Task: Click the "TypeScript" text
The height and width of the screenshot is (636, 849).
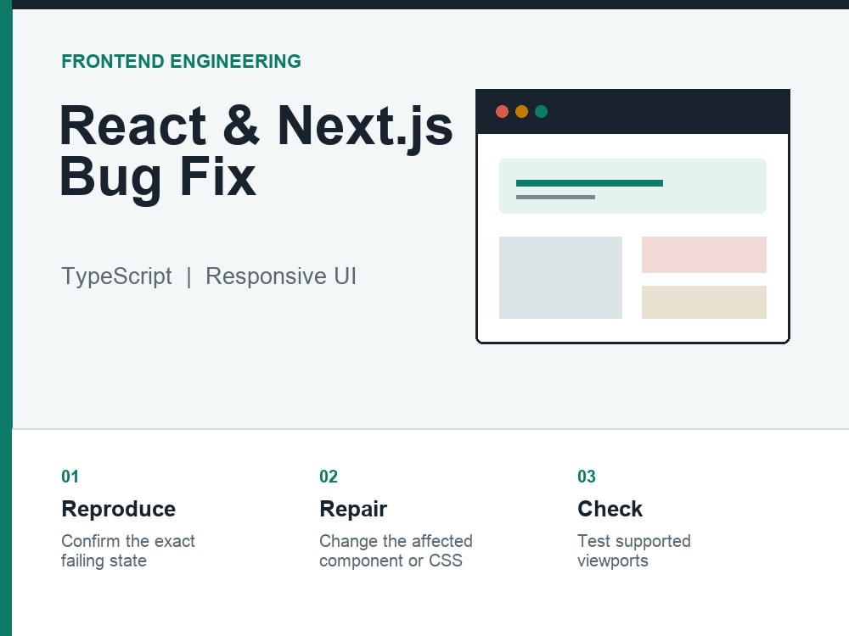Action: tap(116, 276)
